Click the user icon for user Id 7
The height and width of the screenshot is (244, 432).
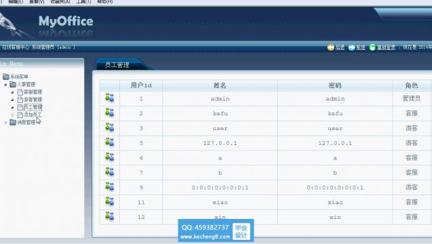click(x=109, y=172)
